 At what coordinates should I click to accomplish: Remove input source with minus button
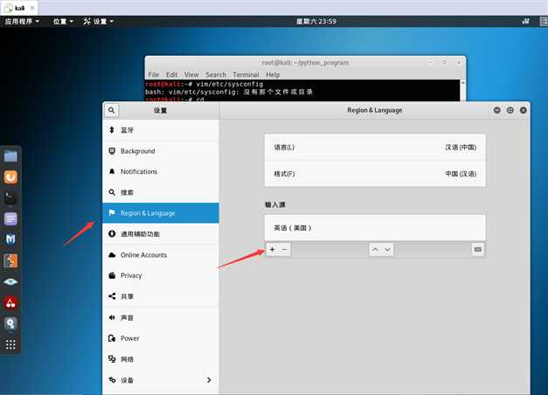point(284,249)
